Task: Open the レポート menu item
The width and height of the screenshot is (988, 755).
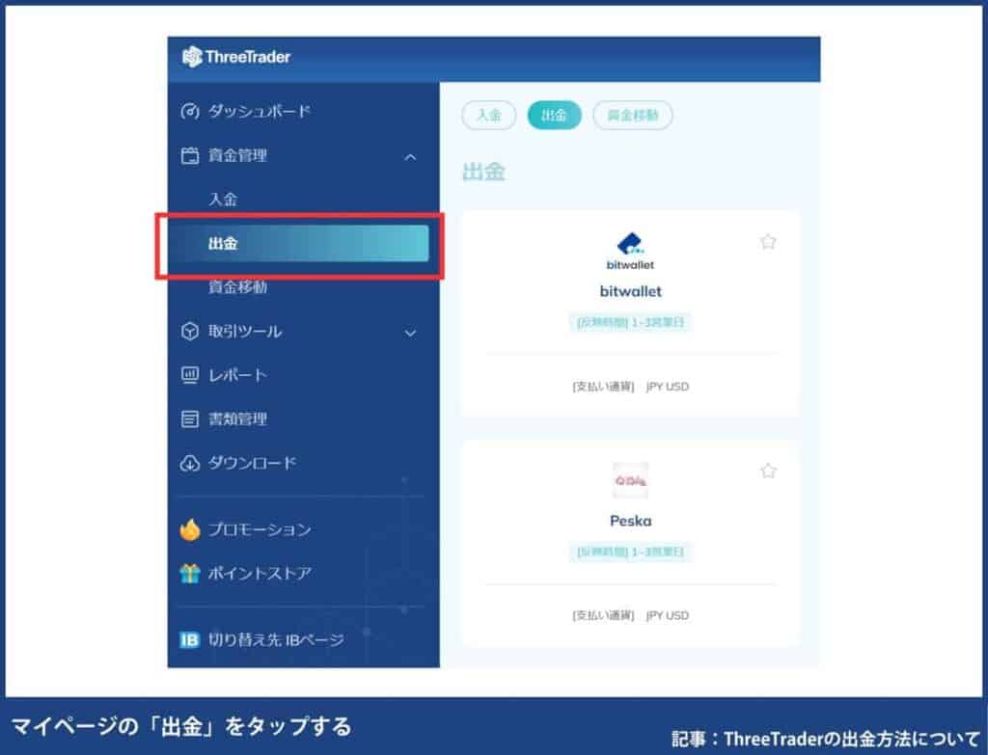Action: (x=237, y=375)
